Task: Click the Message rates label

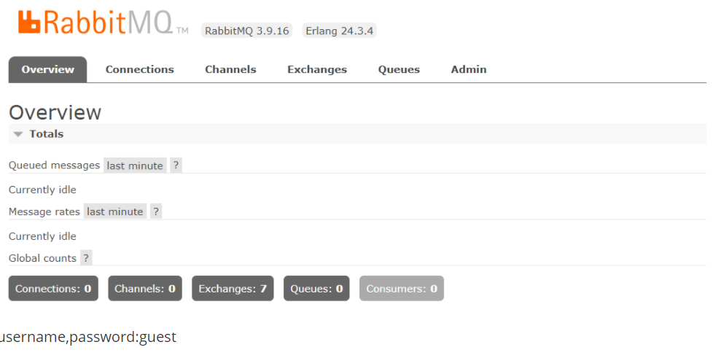Action: 44,212
